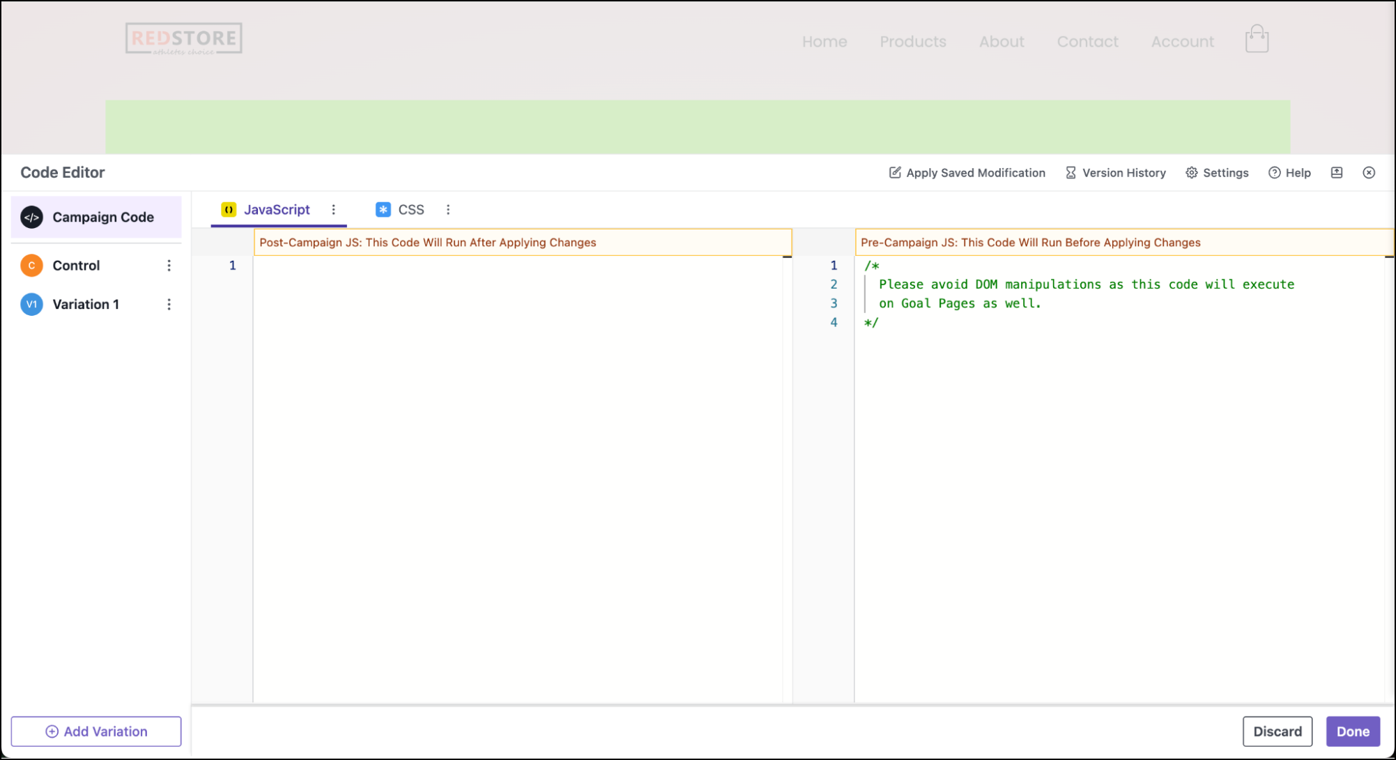Click the dock/expand editor panel icon

pyautogui.click(x=1336, y=172)
